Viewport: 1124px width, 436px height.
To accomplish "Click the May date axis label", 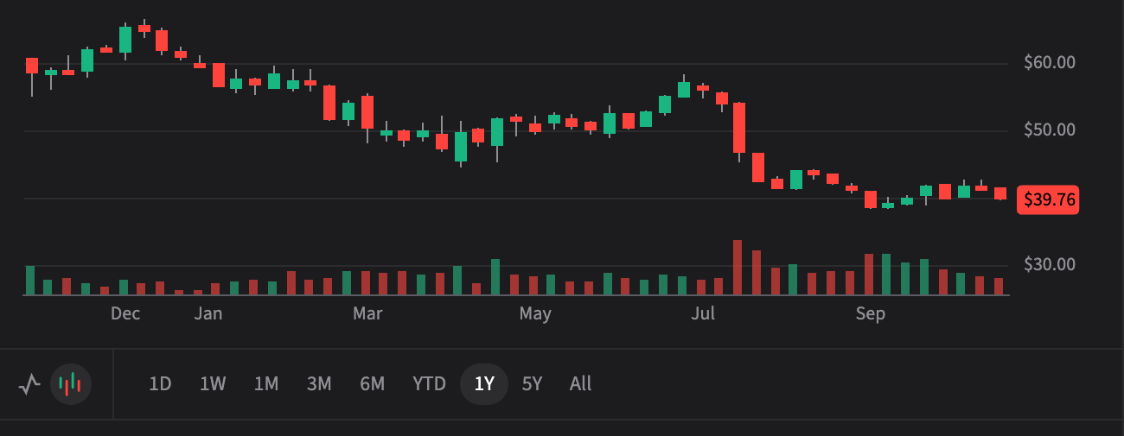I will point(535,314).
